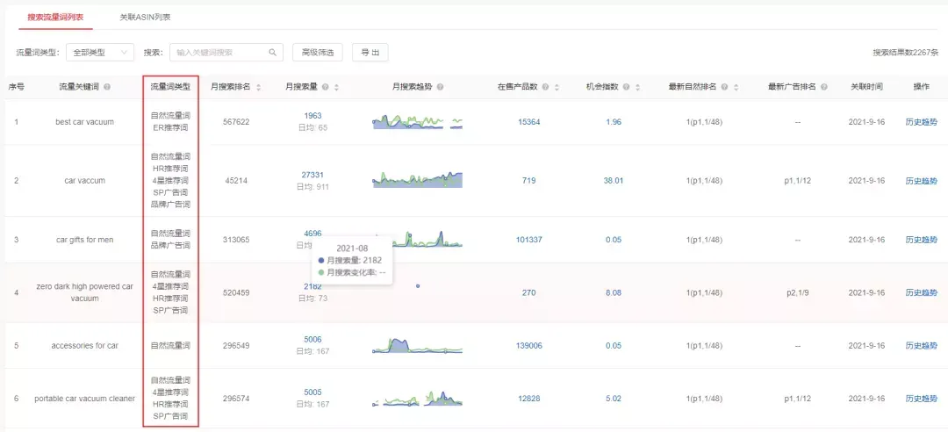Image resolution: width=948 pixels, height=432 pixels.
Task: Open the 关联ASIN列表 tab
Action: click(145, 17)
